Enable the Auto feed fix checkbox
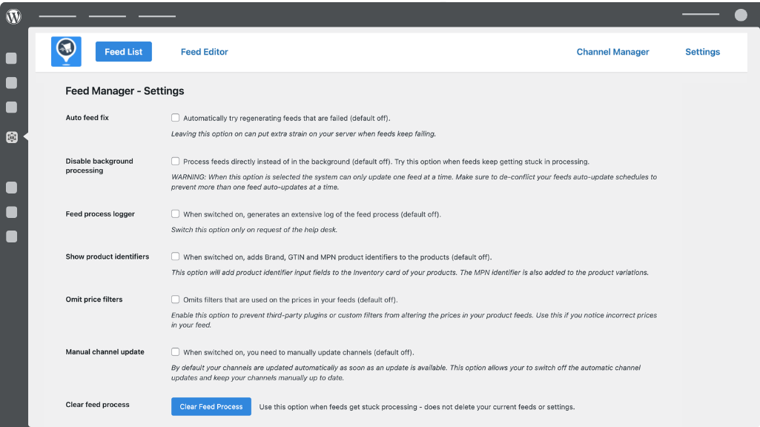 point(176,118)
